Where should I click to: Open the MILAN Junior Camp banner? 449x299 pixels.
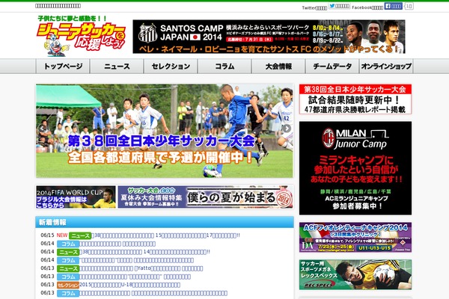click(355, 168)
